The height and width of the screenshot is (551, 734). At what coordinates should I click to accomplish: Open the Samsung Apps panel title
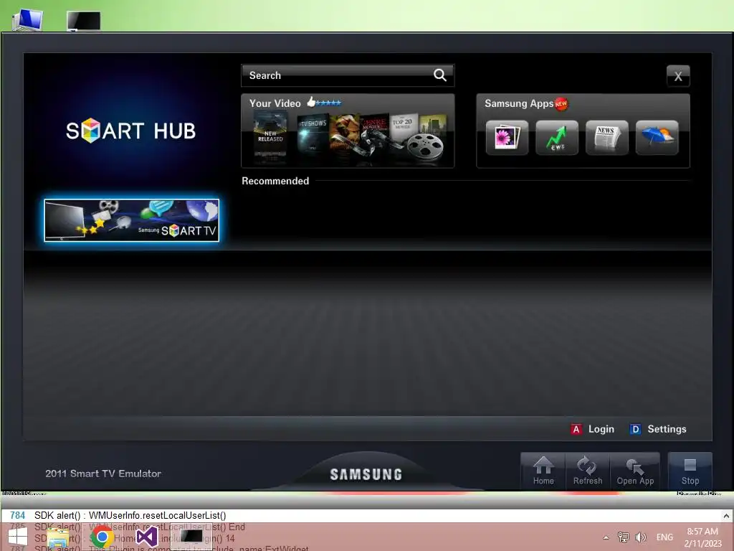pyautogui.click(x=519, y=103)
